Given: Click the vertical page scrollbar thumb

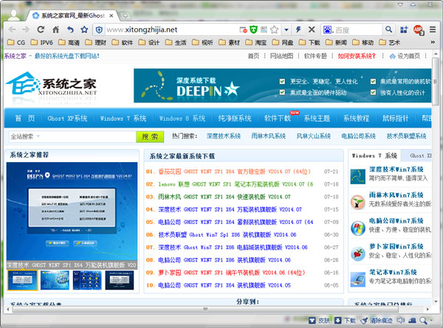Looking at the screenshot, I should (x=436, y=81).
